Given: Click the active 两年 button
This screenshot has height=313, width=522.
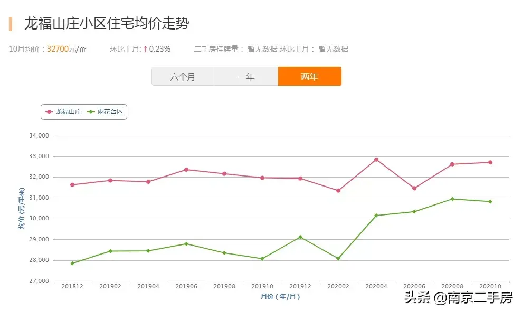Looking at the screenshot, I should [x=310, y=76].
